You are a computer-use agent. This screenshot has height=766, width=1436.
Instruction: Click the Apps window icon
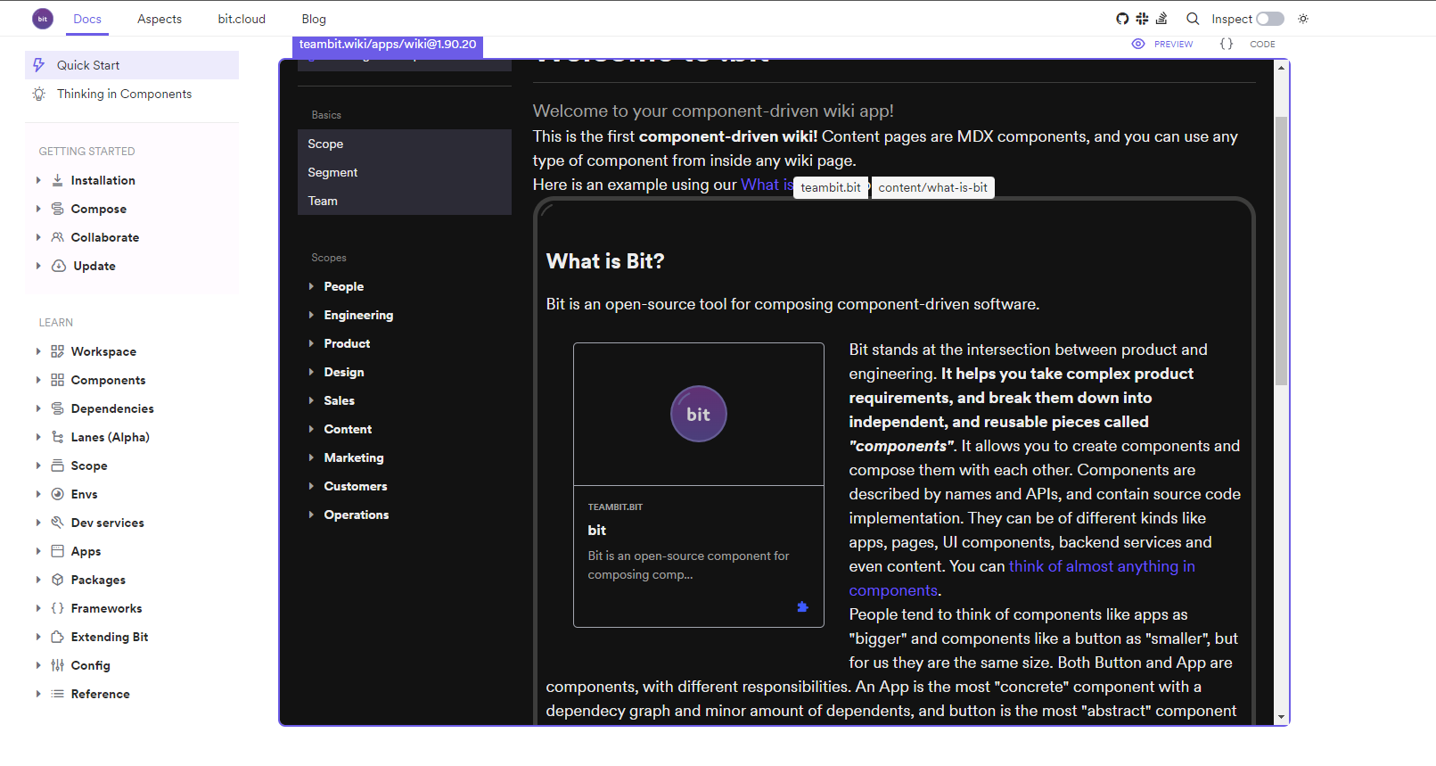point(57,551)
